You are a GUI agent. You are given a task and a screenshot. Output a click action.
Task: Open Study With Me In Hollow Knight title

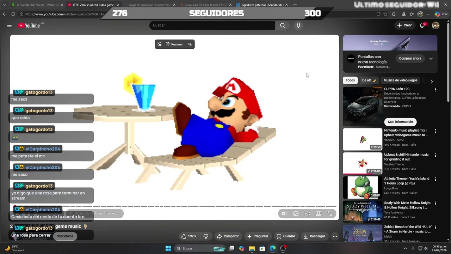pos(407,205)
